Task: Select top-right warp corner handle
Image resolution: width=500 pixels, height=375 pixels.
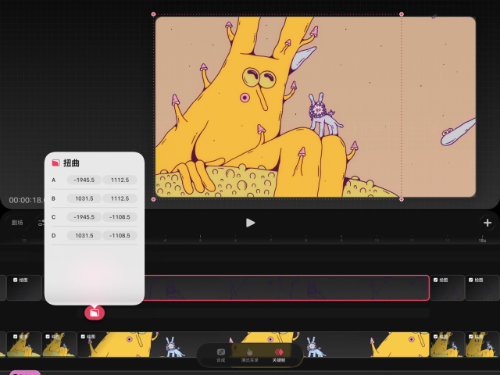Action: click(x=402, y=14)
